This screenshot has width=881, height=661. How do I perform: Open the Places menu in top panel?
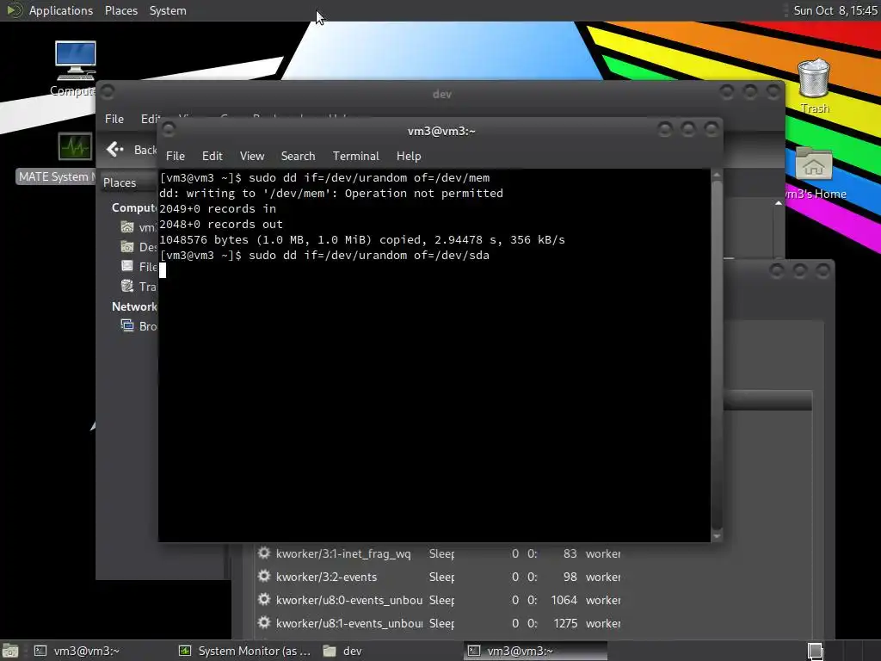tap(120, 10)
